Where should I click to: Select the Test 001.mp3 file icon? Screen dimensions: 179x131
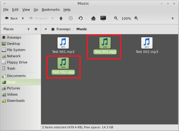pos(63,43)
